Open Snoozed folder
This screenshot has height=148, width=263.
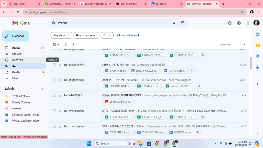[x=23, y=60]
